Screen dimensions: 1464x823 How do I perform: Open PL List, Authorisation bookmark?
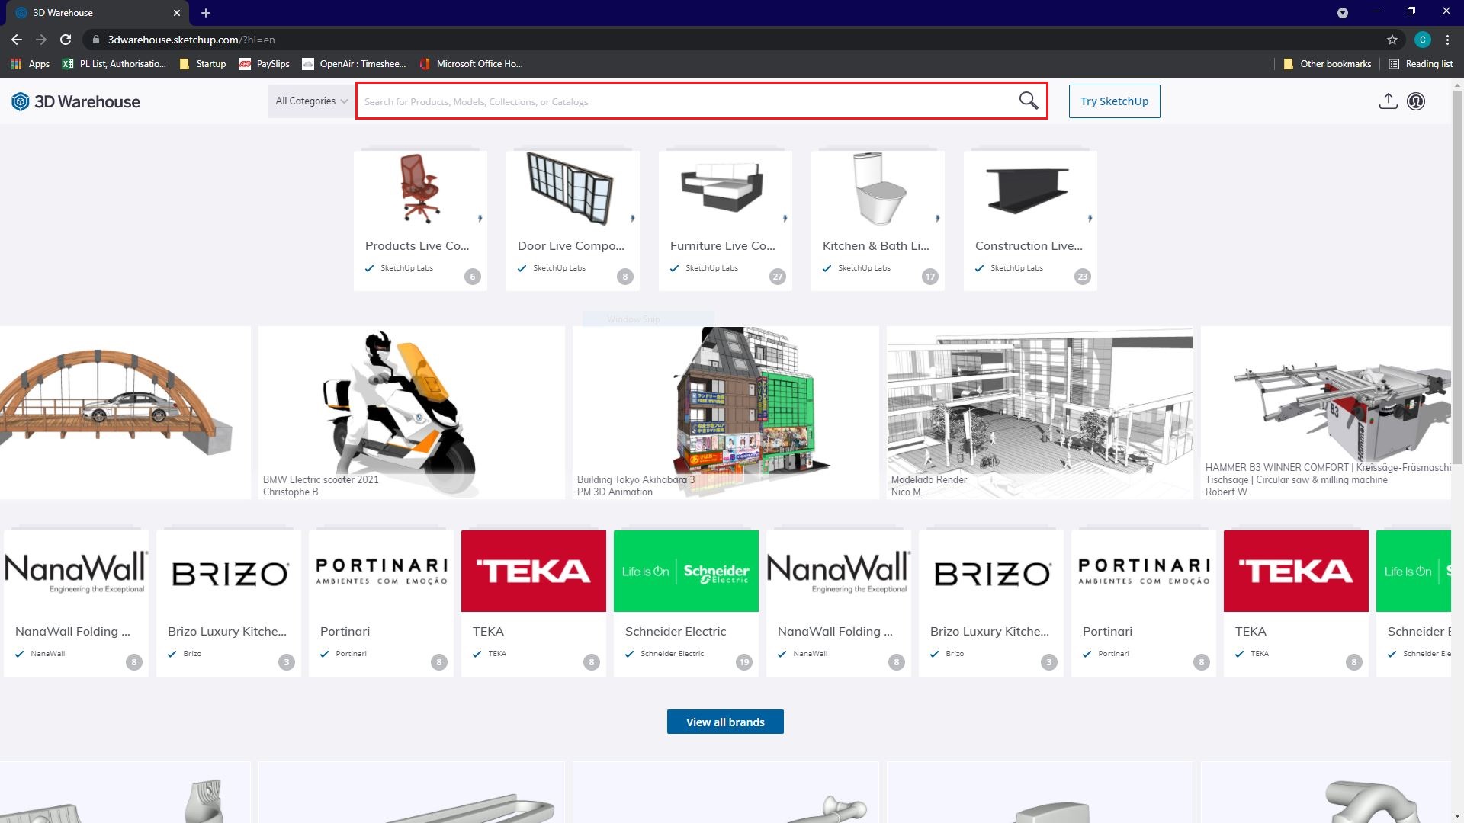114,64
